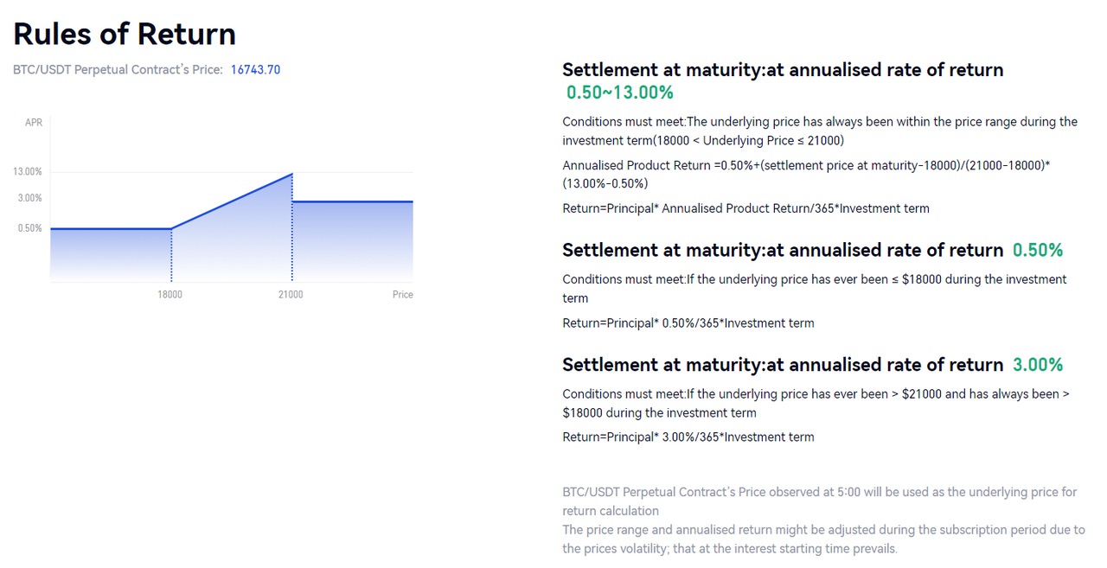Click the grey footnote about 5:00 price observation
This screenshot has height=568, width=1107.
click(x=819, y=501)
